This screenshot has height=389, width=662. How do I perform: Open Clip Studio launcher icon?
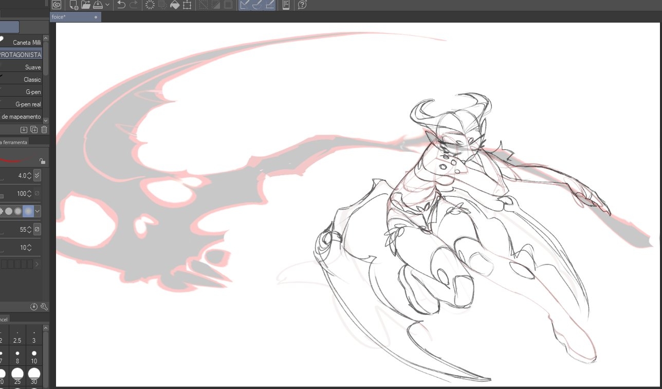tap(57, 5)
